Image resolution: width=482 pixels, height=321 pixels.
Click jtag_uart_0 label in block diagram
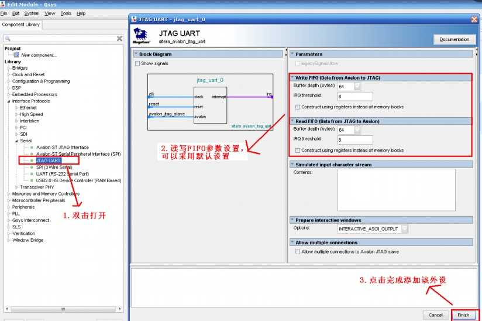point(210,80)
